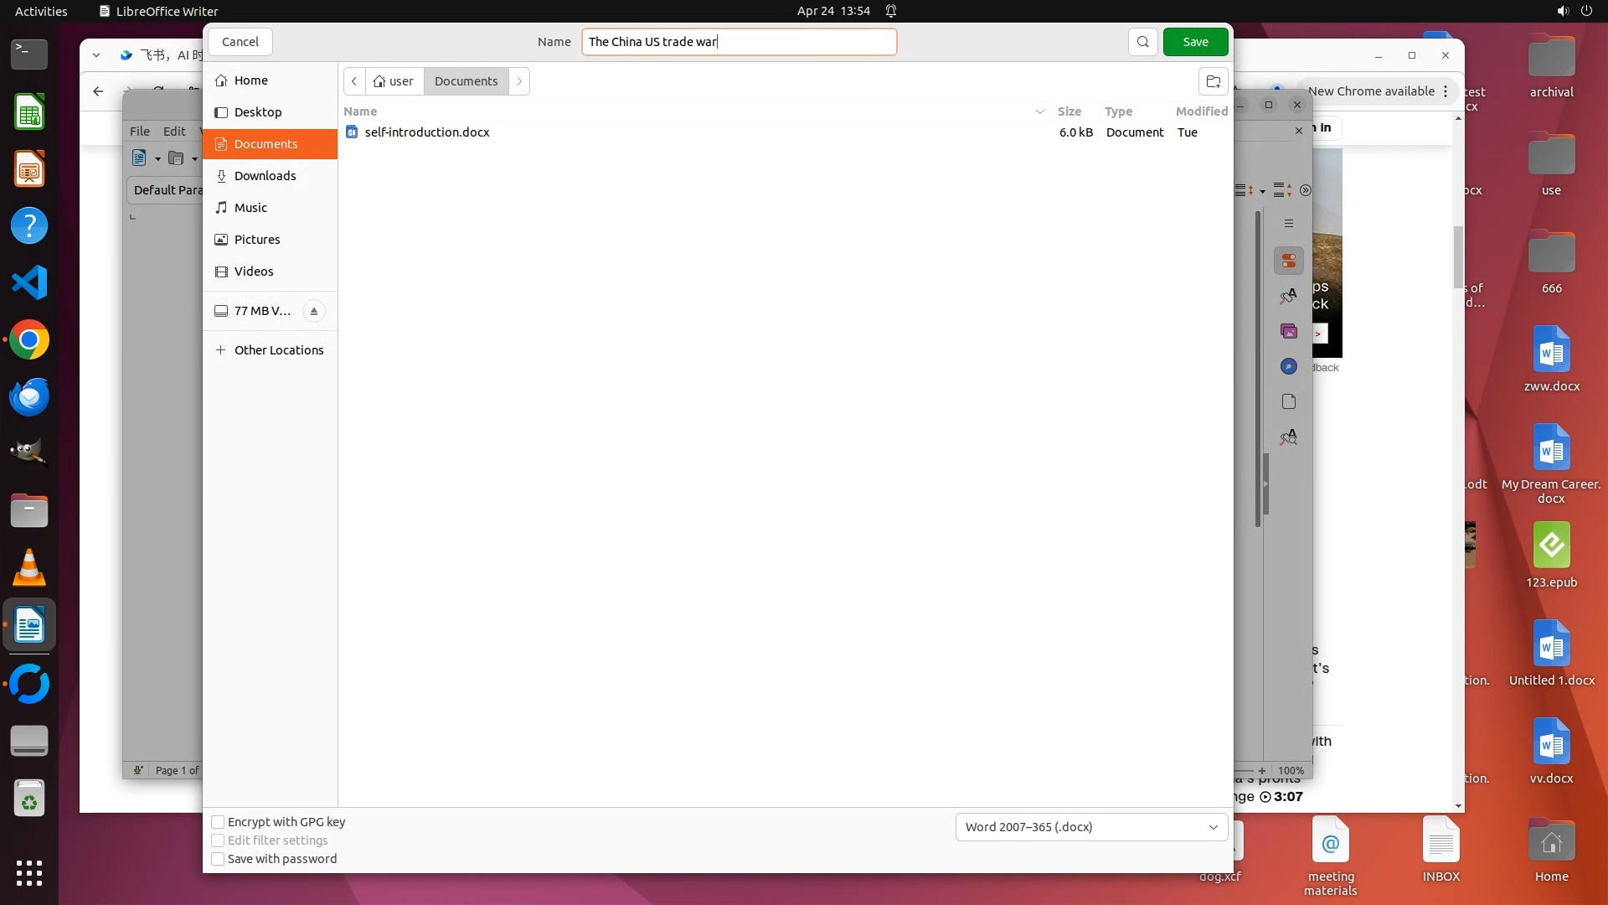Open the Word 2007–365 file type dropdown
Viewport: 1608px width, 905px height.
click(x=1090, y=827)
